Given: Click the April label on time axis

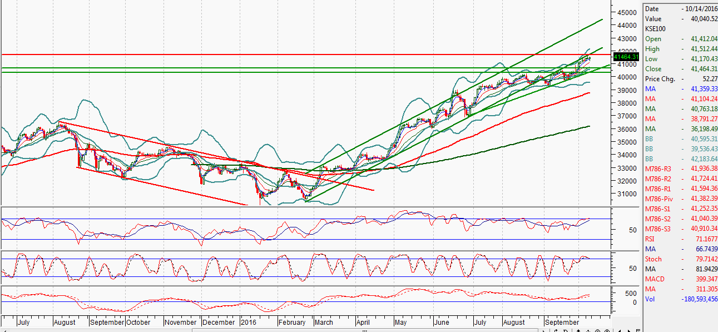Looking at the screenshot, I should tap(363, 322).
